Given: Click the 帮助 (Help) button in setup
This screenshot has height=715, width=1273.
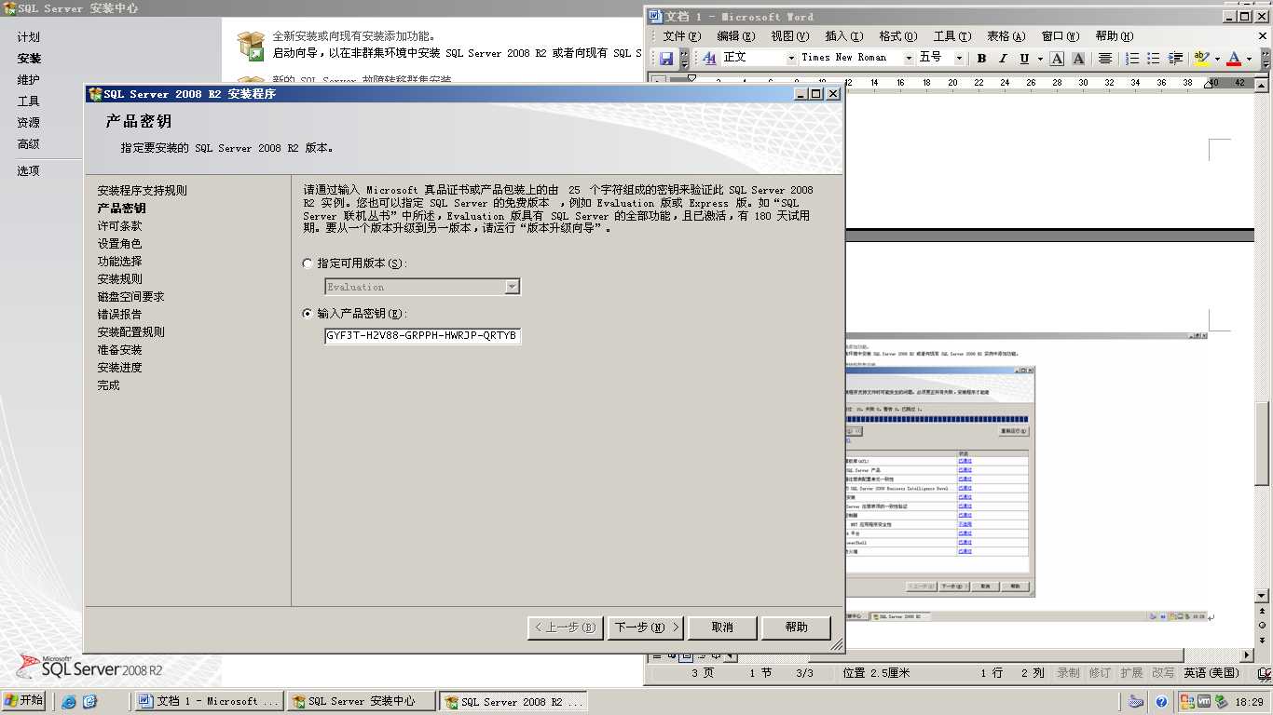Looking at the screenshot, I should 796,627.
